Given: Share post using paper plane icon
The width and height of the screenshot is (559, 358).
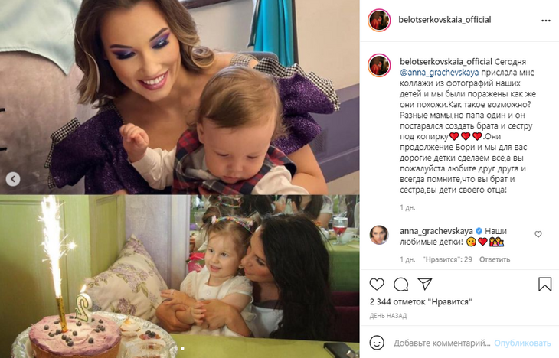Looking at the screenshot, I should (x=425, y=284).
